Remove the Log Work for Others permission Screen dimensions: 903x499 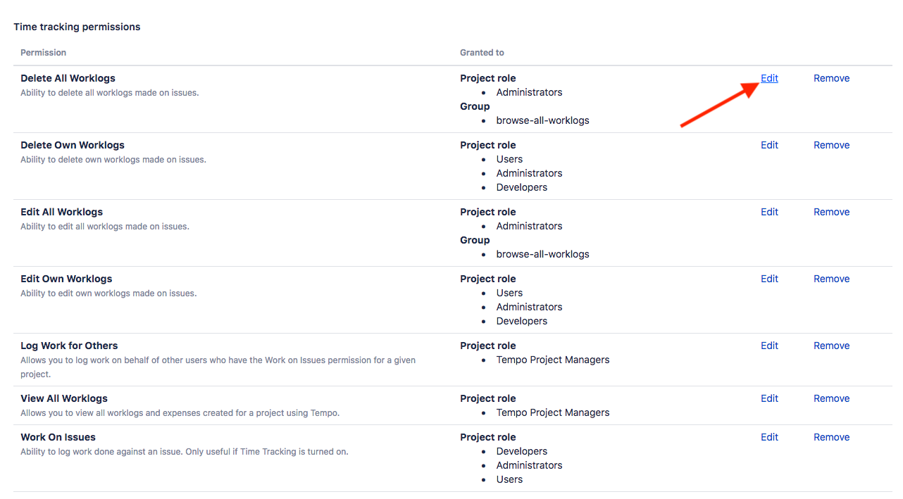tap(831, 346)
